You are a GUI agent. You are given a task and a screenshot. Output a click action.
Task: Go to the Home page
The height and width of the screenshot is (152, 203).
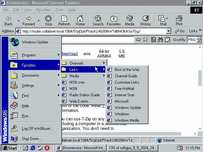point(80,21)
